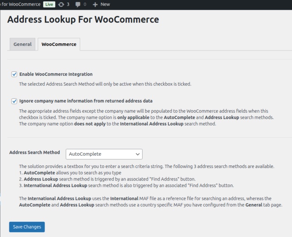Click the sentence 'The selected Address Search Method will only'

pyautogui.click(x=105, y=84)
